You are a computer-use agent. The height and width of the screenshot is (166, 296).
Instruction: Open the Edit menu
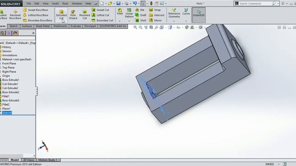pyautogui.click(x=37, y=3)
